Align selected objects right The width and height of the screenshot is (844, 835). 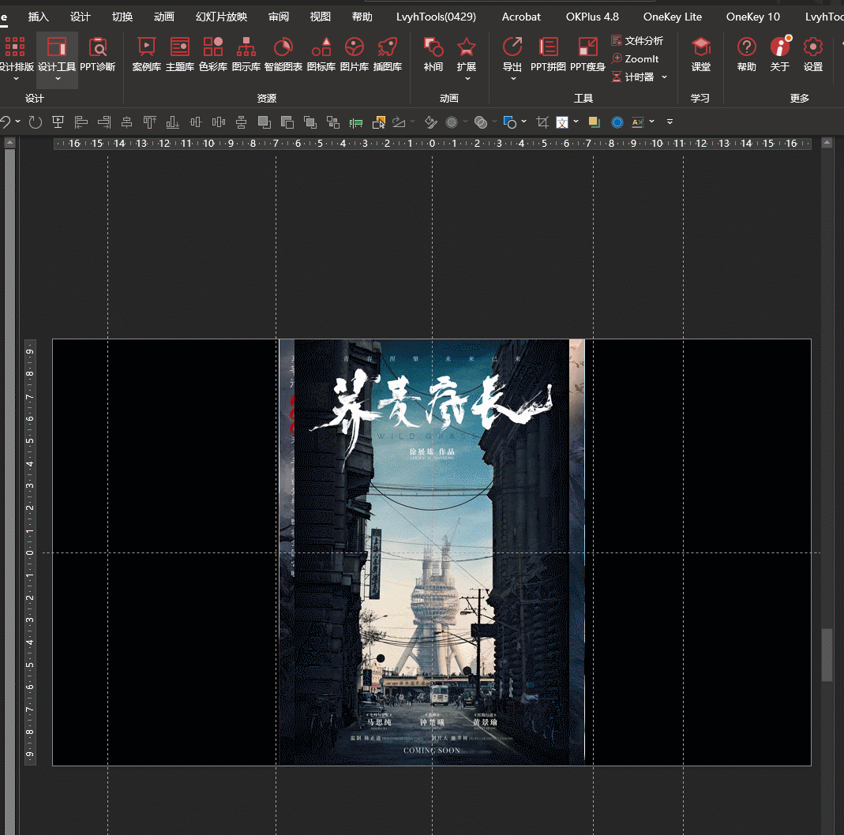point(104,122)
